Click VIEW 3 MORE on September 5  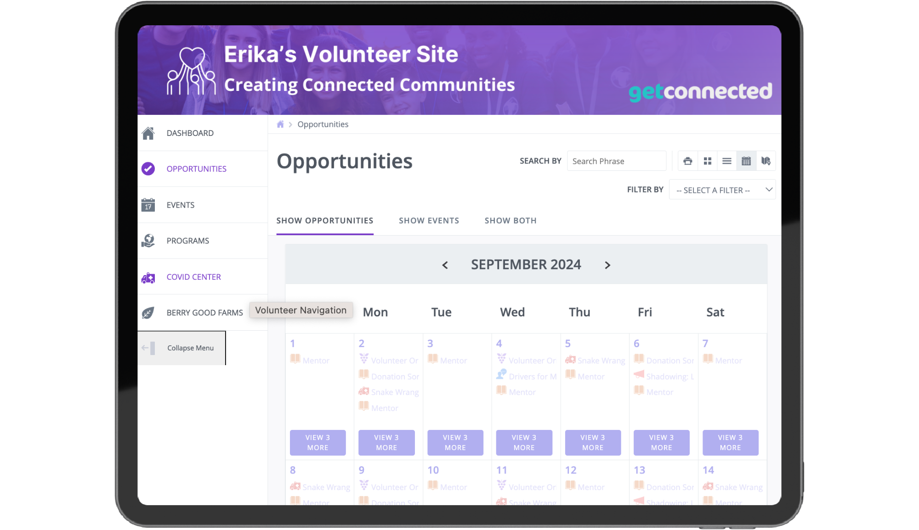click(593, 442)
